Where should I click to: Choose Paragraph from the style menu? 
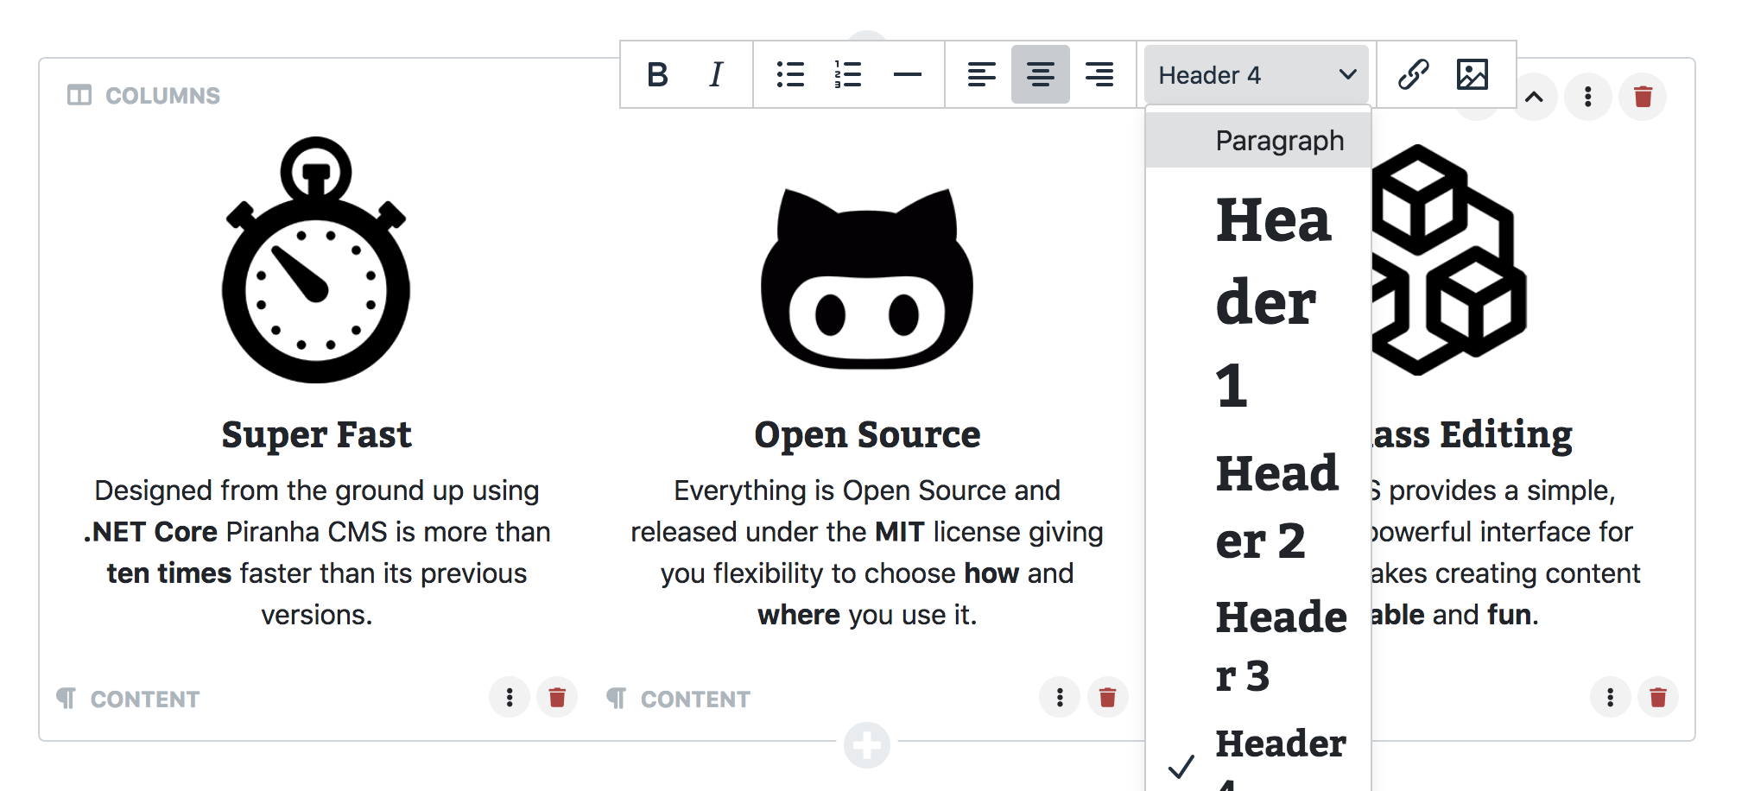pos(1279,139)
